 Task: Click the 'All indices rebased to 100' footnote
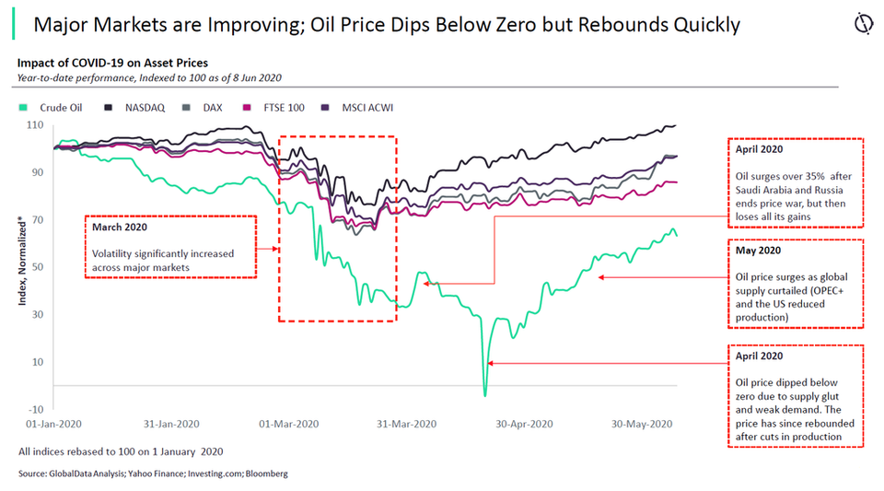click(x=121, y=451)
